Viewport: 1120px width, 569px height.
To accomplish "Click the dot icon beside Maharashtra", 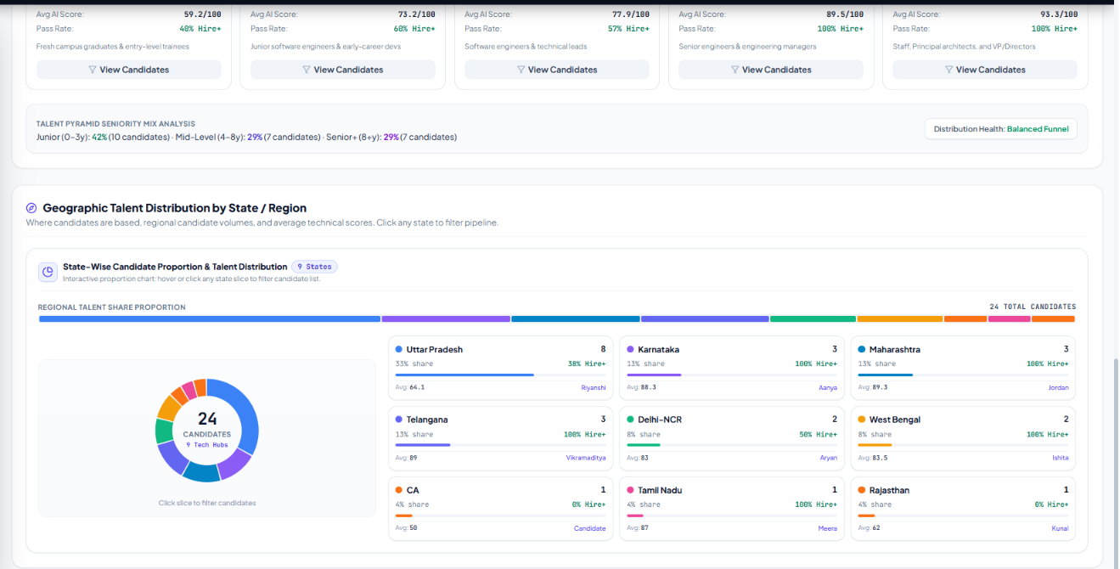I will [861, 349].
